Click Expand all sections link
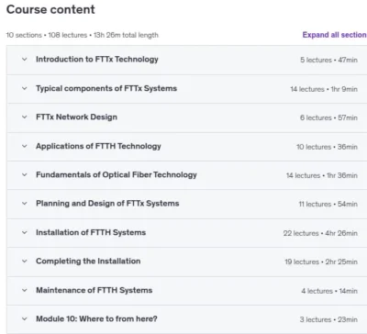 (335, 35)
